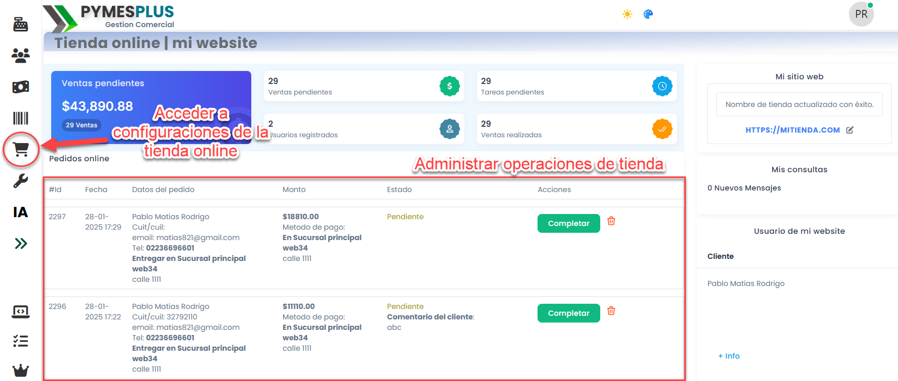Complete order 2296 with Completar button
Screen dimensions: 898x381
(x=569, y=313)
